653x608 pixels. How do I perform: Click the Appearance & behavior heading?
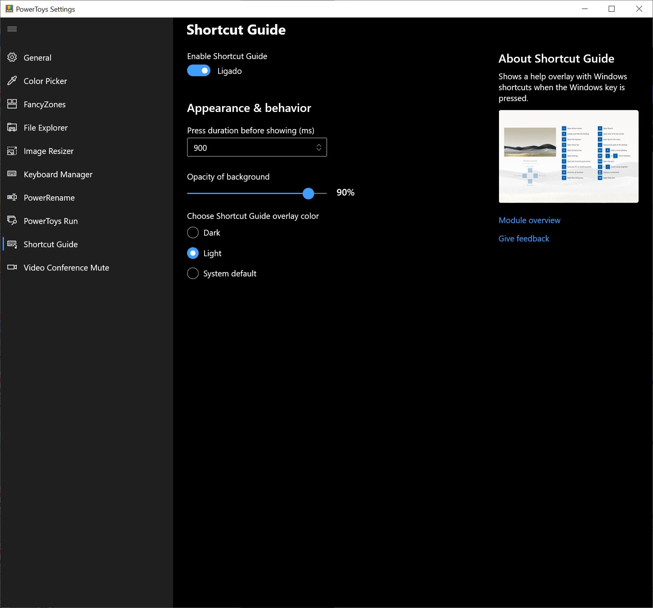tap(249, 108)
